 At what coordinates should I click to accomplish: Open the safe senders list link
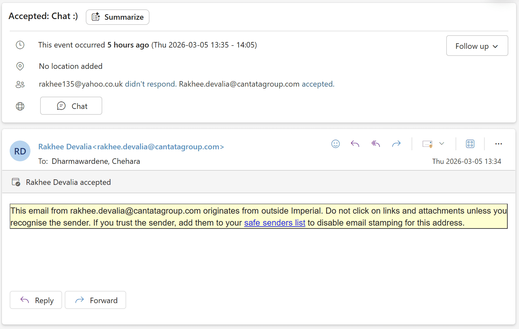pyautogui.click(x=275, y=223)
